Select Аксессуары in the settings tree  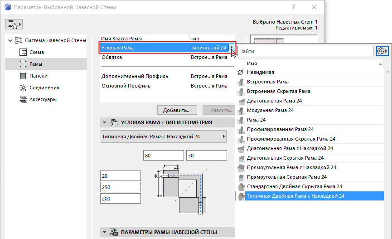point(43,99)
